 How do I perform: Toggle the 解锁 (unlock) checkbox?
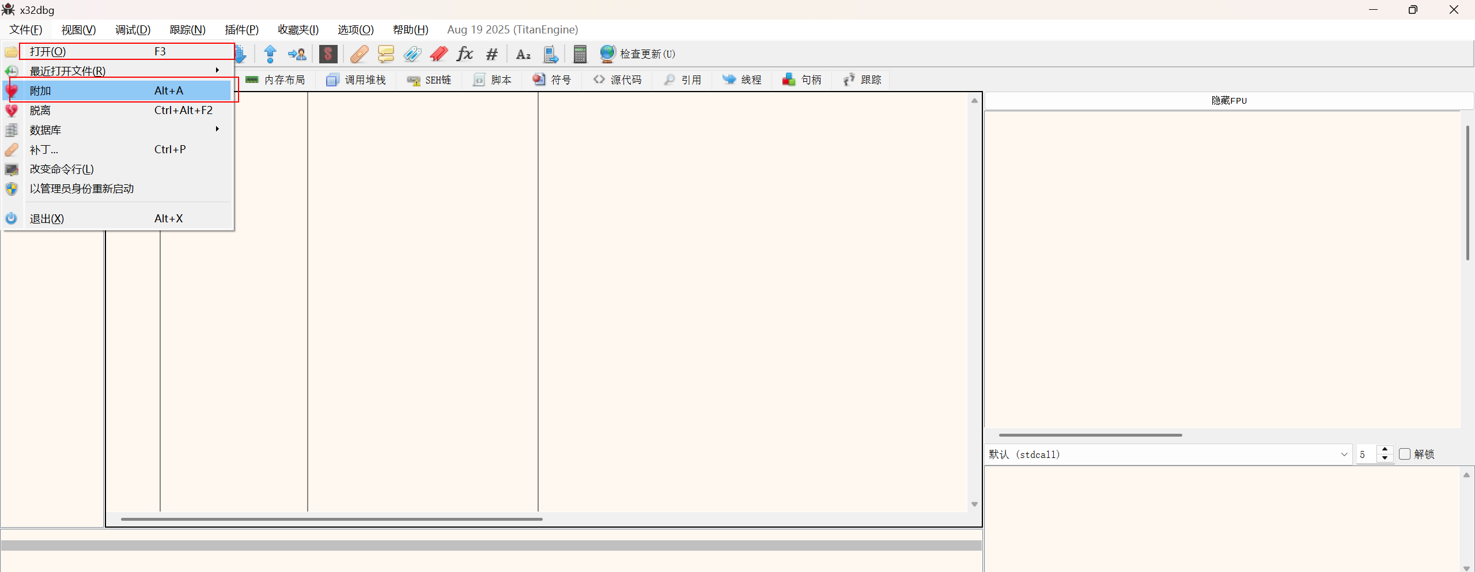point(1405,454)
